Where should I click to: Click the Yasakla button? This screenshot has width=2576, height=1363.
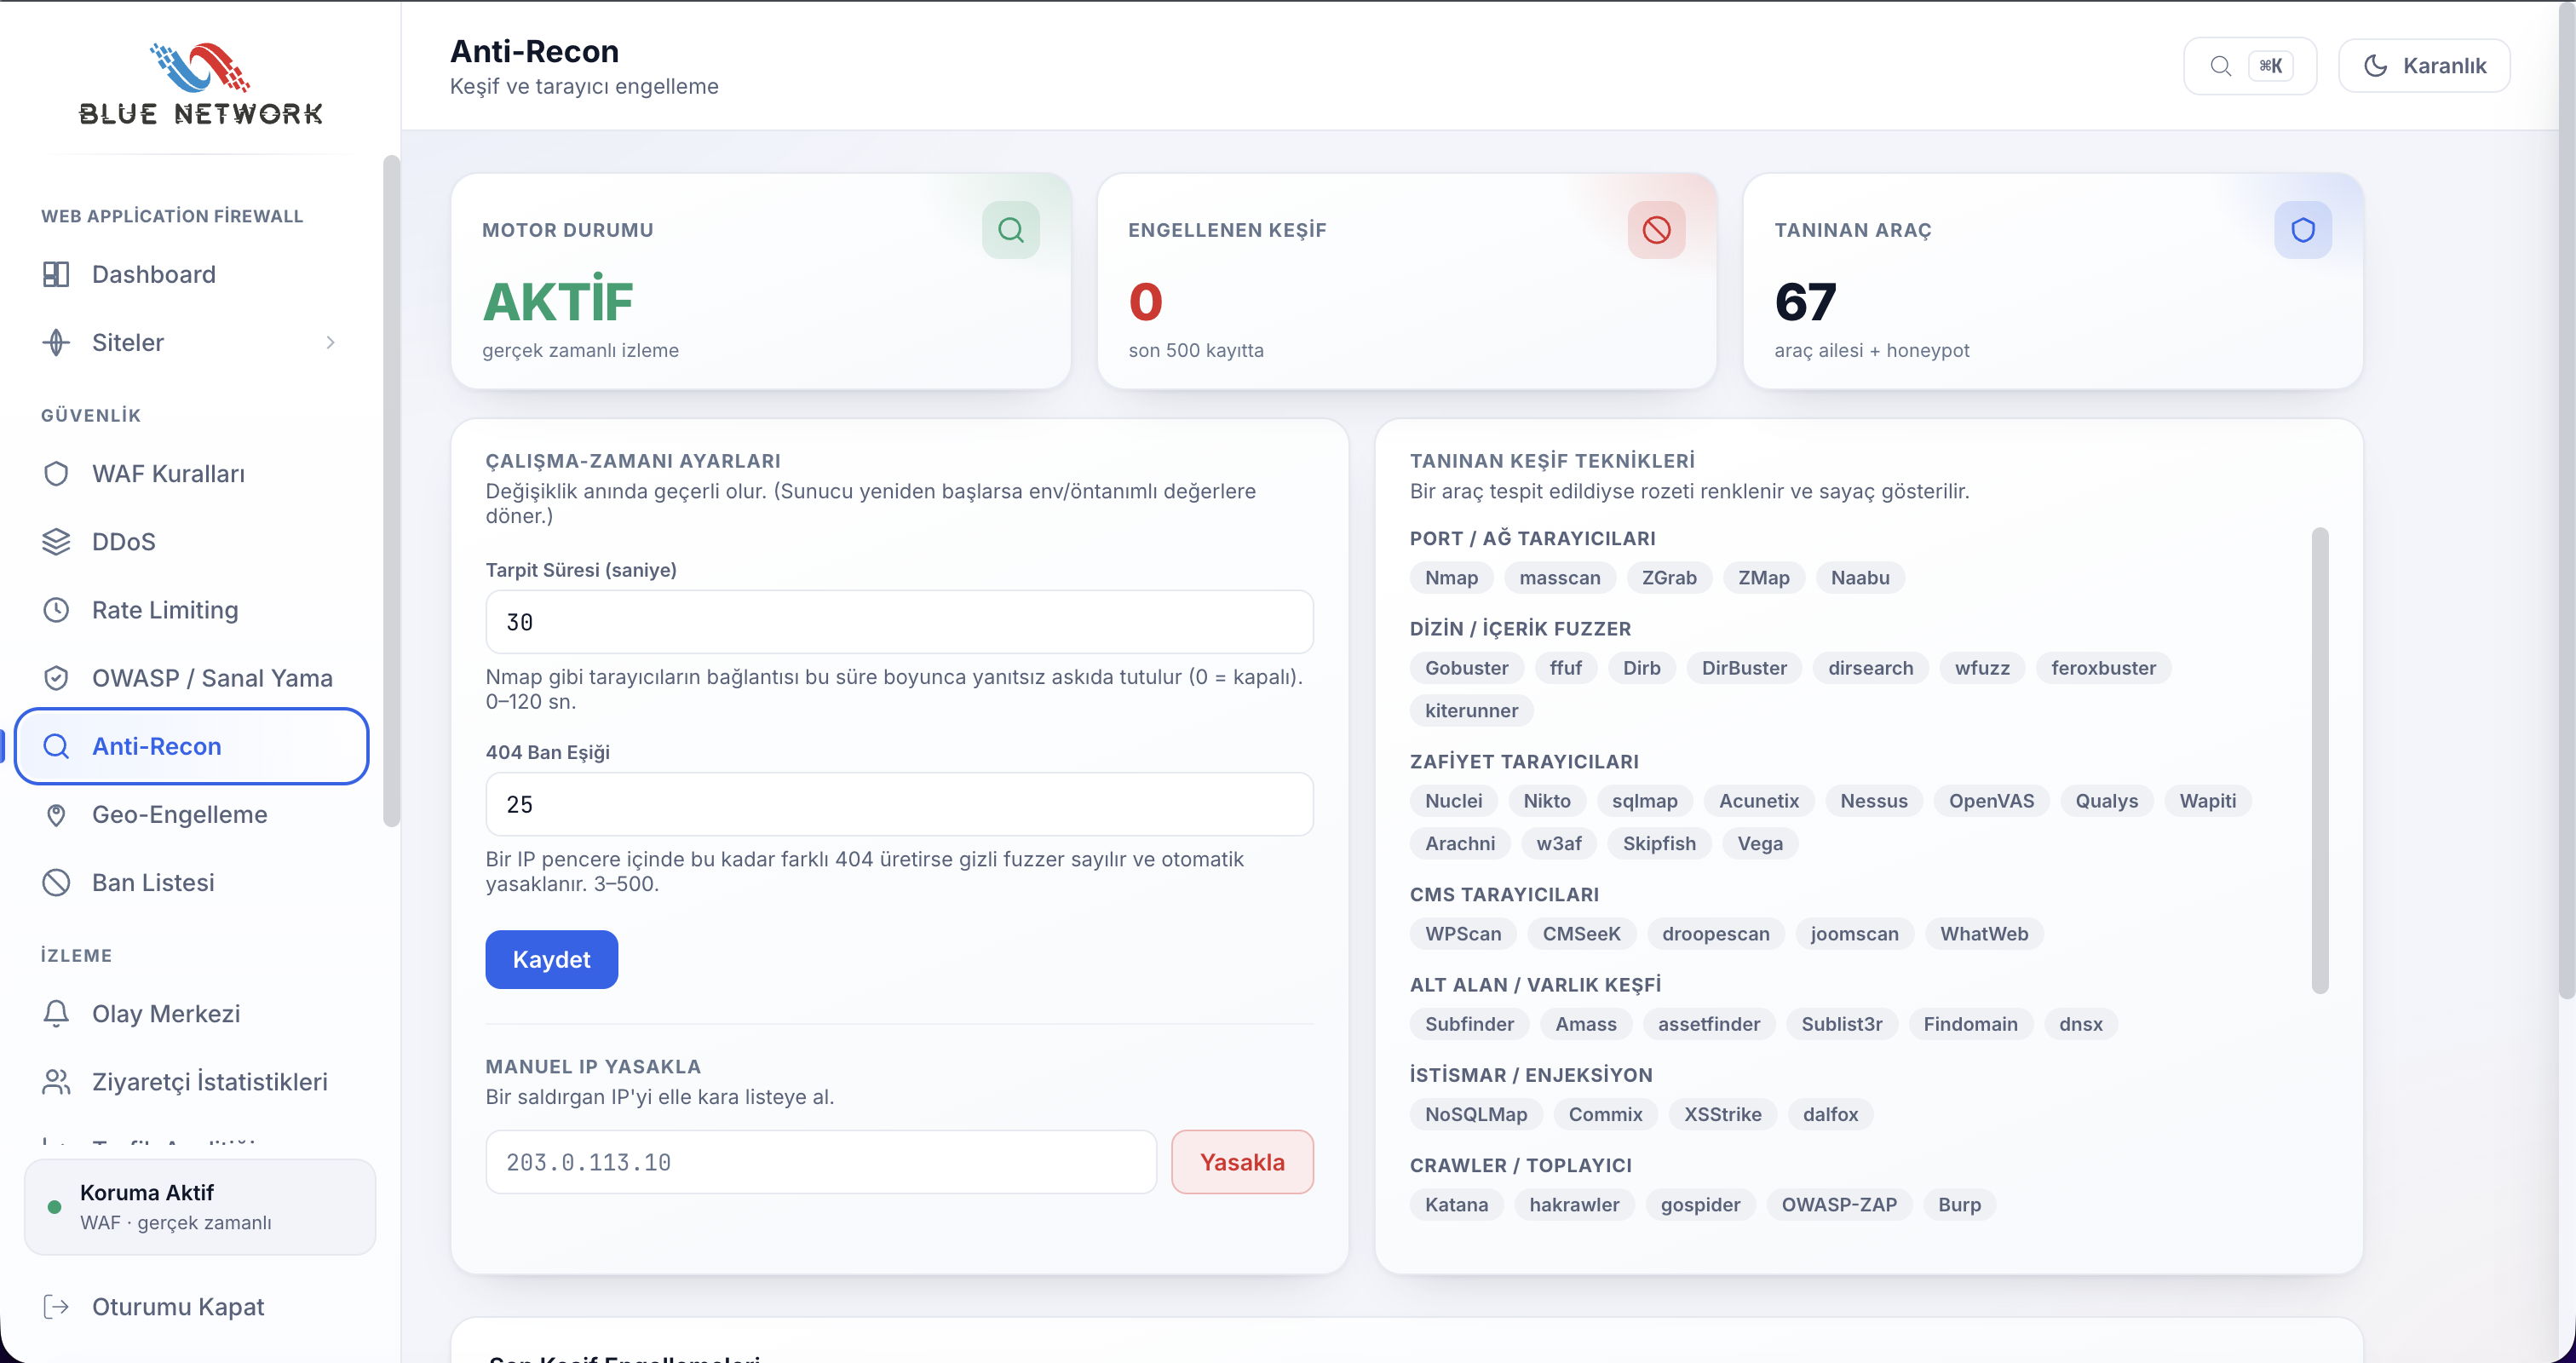pyautogui.click(x=1242, y=1161)
